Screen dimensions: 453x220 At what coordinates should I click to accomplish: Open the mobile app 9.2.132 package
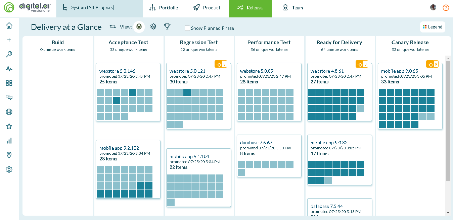pyautogui.click(x=119, y=148)
